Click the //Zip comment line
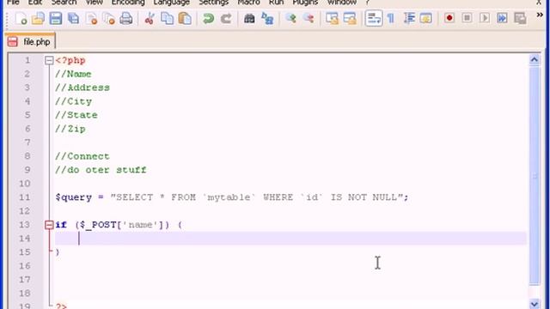 (x=70, y=129)
